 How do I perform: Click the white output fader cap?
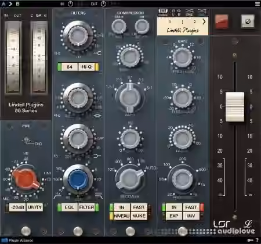235,107
